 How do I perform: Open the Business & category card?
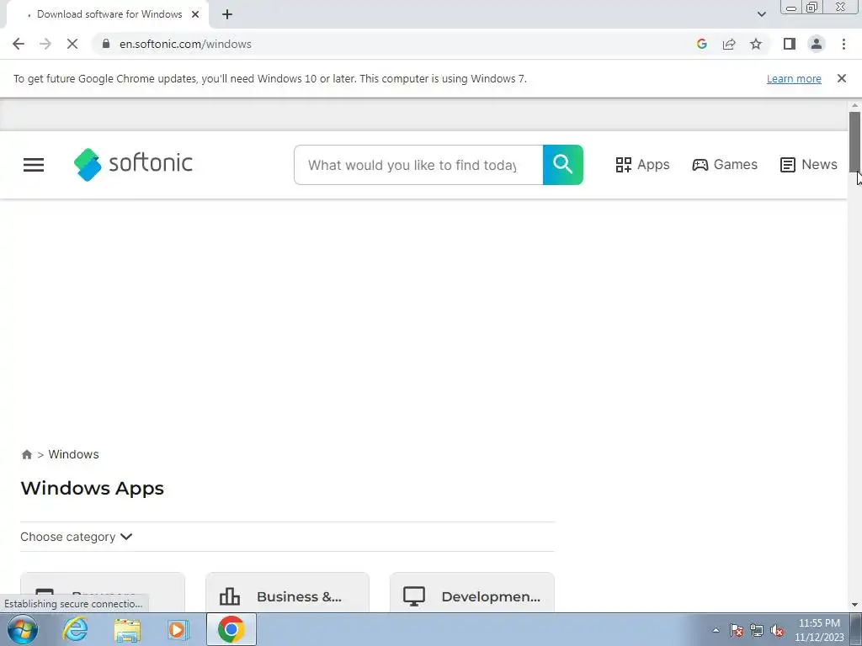point(287,592)
